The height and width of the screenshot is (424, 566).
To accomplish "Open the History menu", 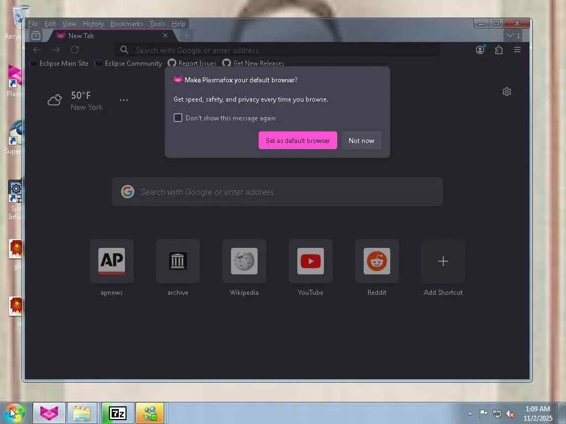I will coord(93,24).
